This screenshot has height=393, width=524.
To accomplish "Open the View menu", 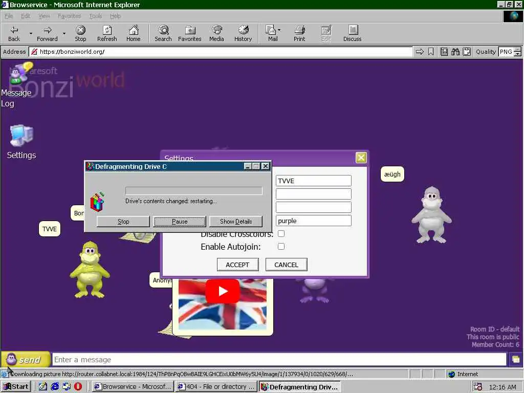I will [x=44, y=16].
